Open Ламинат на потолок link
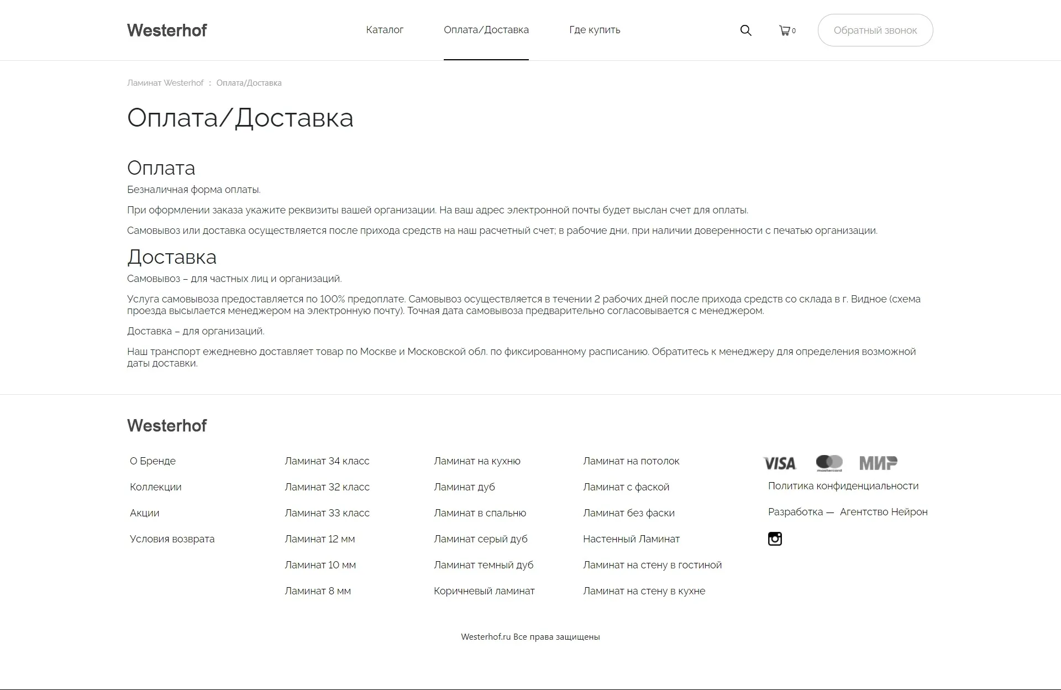This screenshot has height=690, width=1061. 631,461
